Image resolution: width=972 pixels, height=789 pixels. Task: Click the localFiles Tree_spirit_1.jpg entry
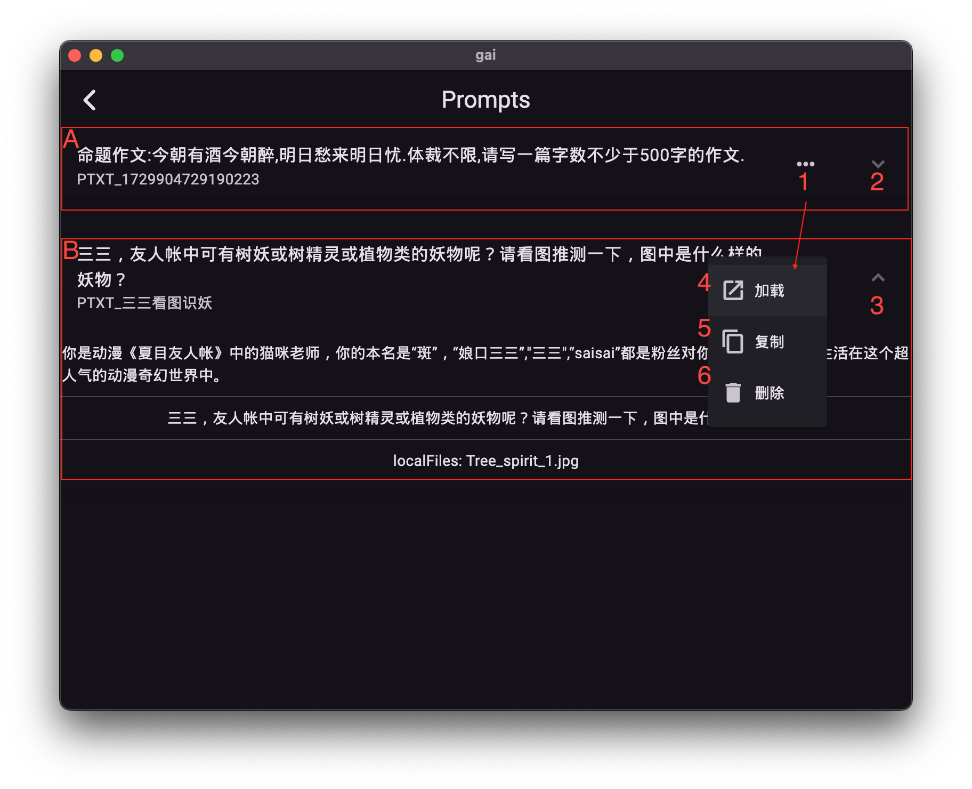[485, 460]
